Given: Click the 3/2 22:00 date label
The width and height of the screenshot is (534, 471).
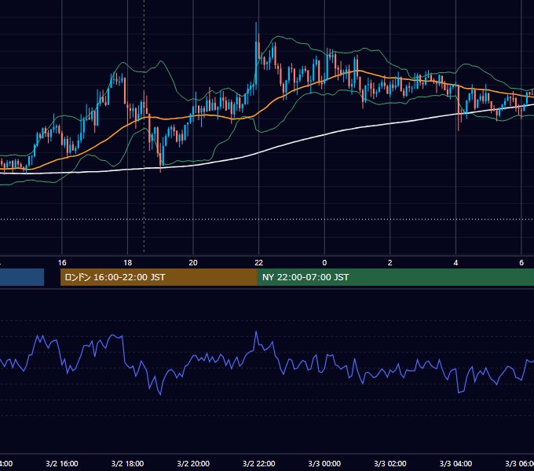Looking at the screenshot, I should (259, 463).
